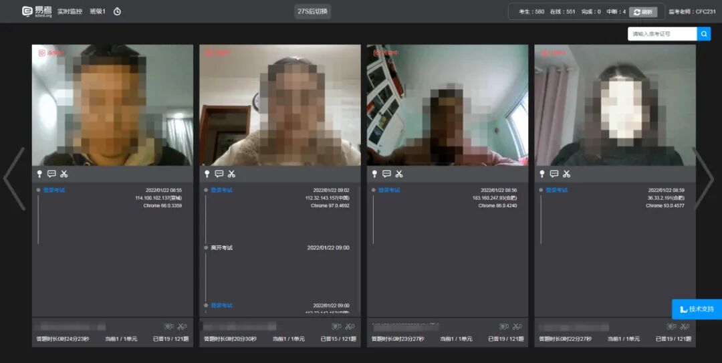Click the 完成：0 completed count

[591, 12]
